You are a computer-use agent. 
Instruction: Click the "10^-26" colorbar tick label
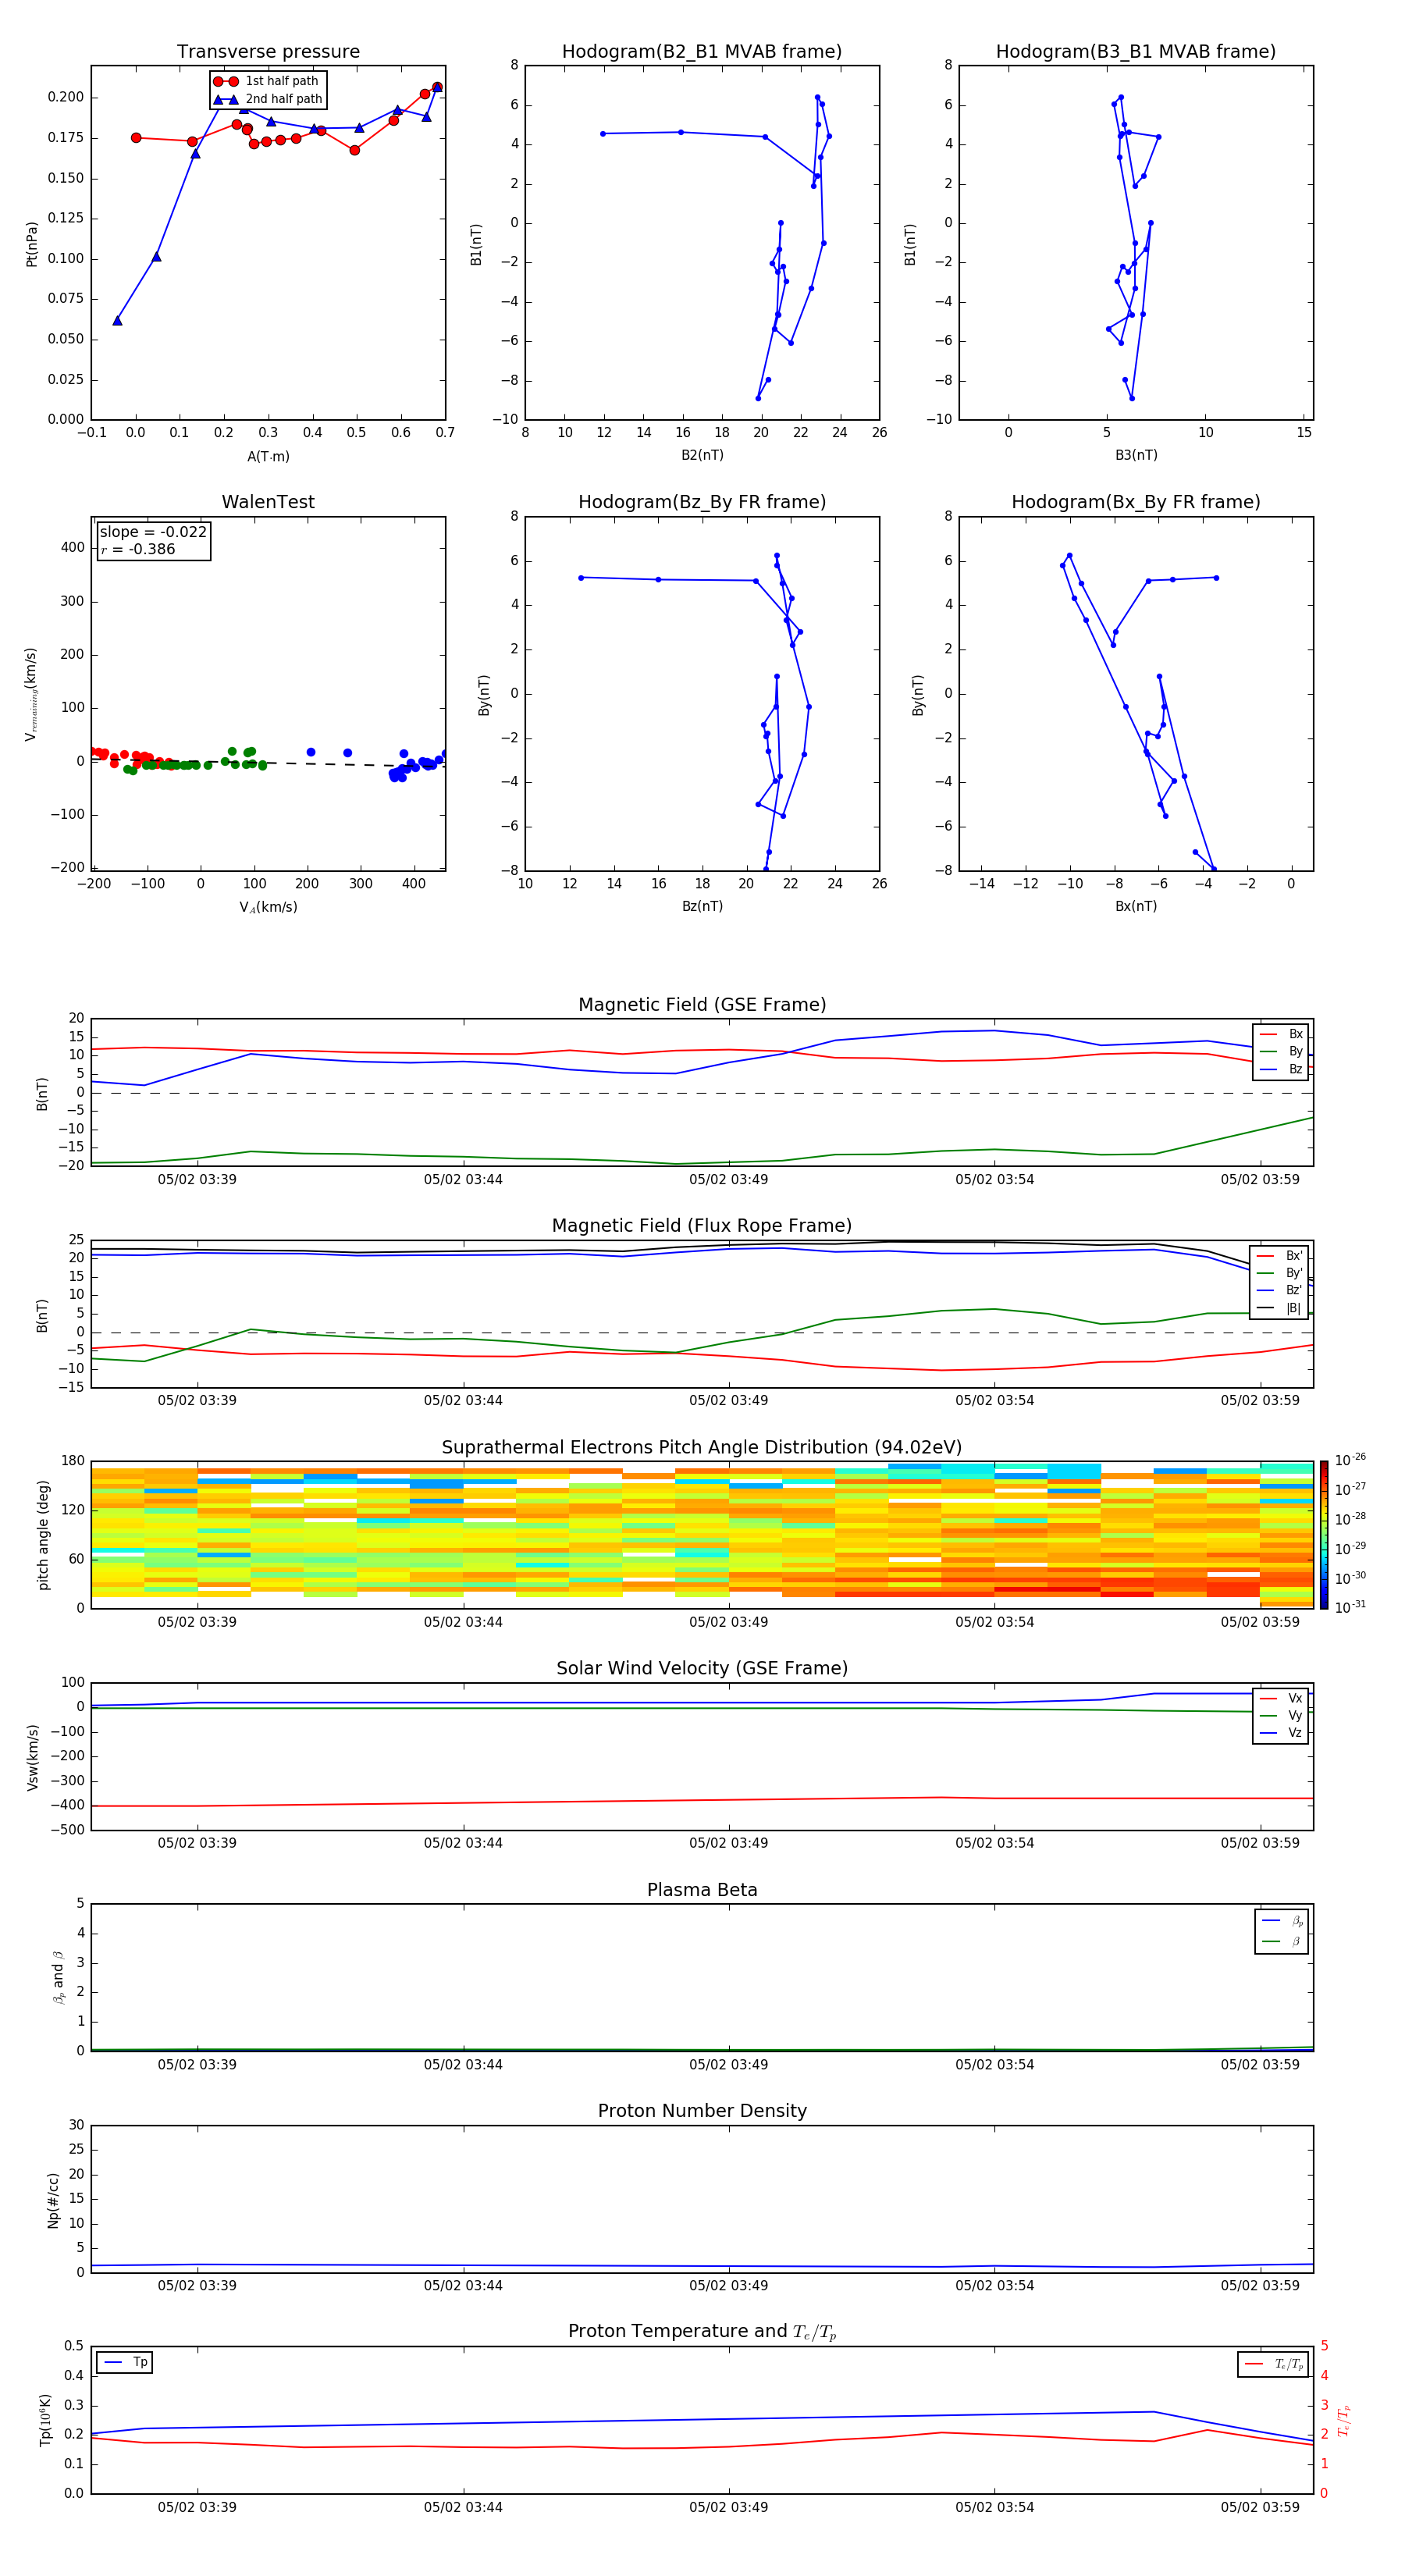(1350, 1460)
